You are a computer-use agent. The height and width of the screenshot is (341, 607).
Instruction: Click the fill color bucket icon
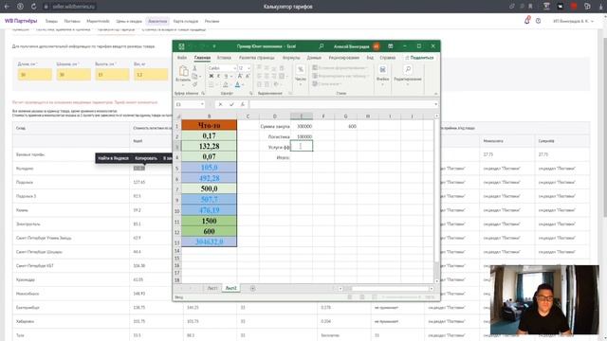[226, 84]
